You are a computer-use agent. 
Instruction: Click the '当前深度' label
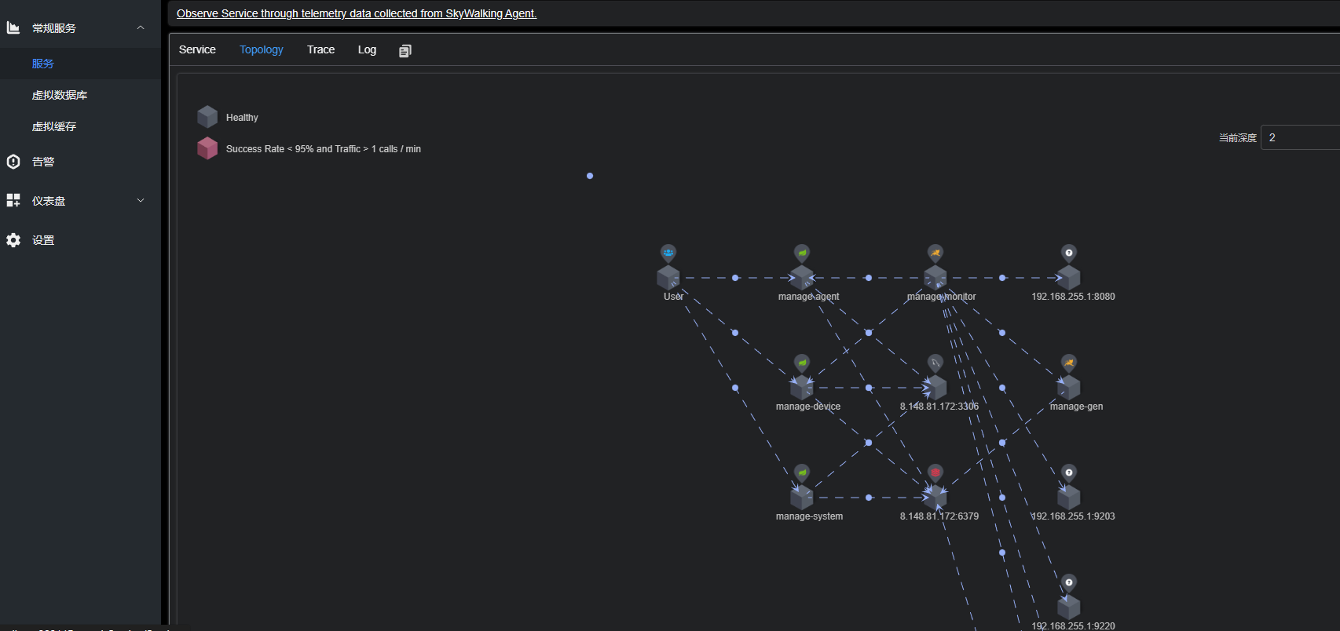point(1238,137)
